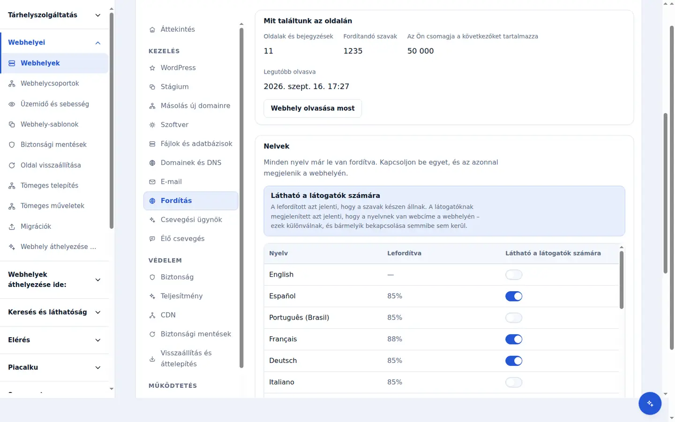This screenshot has width=675, height=422.
Task: Click the Webhelyek server icon in sidebar
Action: coord(12,63)
